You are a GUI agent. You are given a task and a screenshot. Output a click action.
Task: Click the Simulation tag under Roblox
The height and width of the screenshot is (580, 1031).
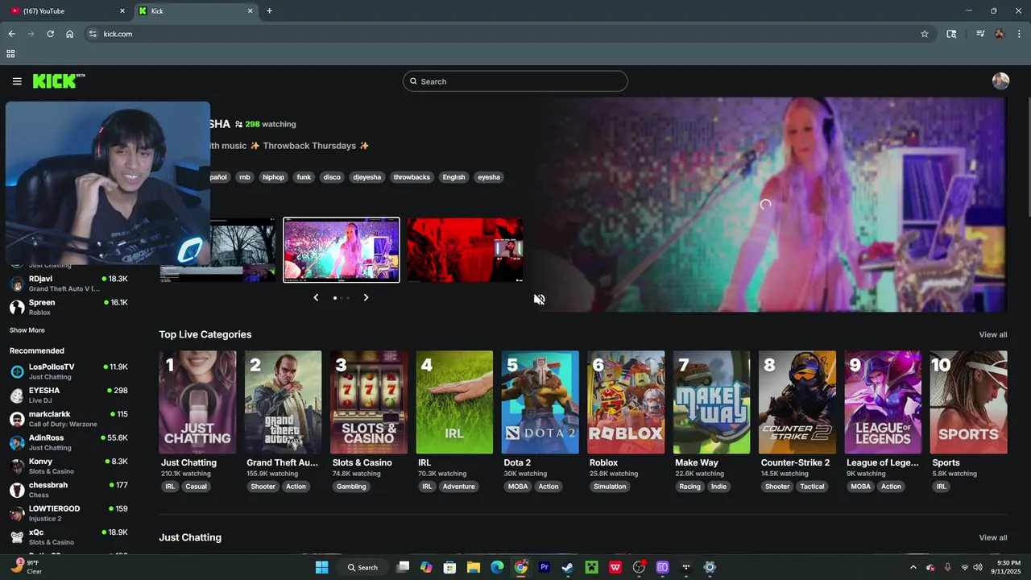[x=610, y=487]
